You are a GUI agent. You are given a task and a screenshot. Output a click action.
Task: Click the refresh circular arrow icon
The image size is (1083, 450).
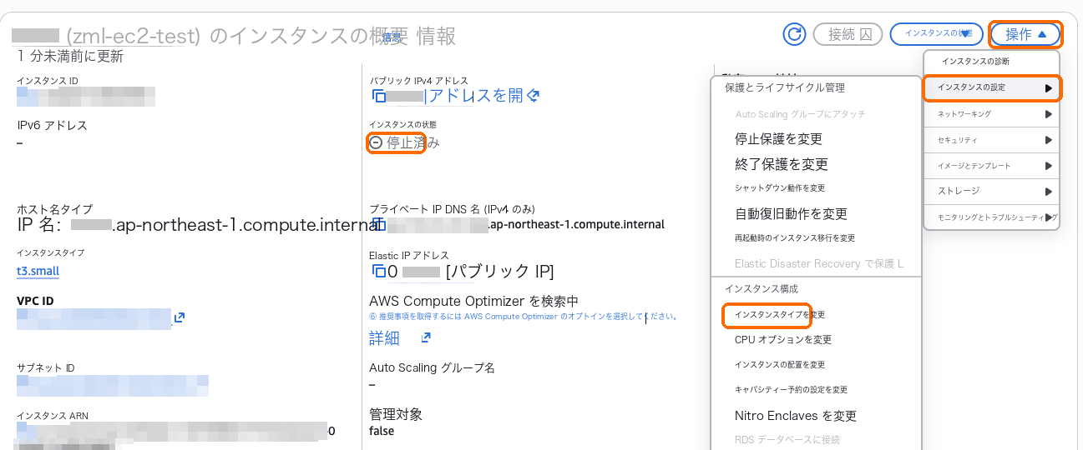point(794,34)
